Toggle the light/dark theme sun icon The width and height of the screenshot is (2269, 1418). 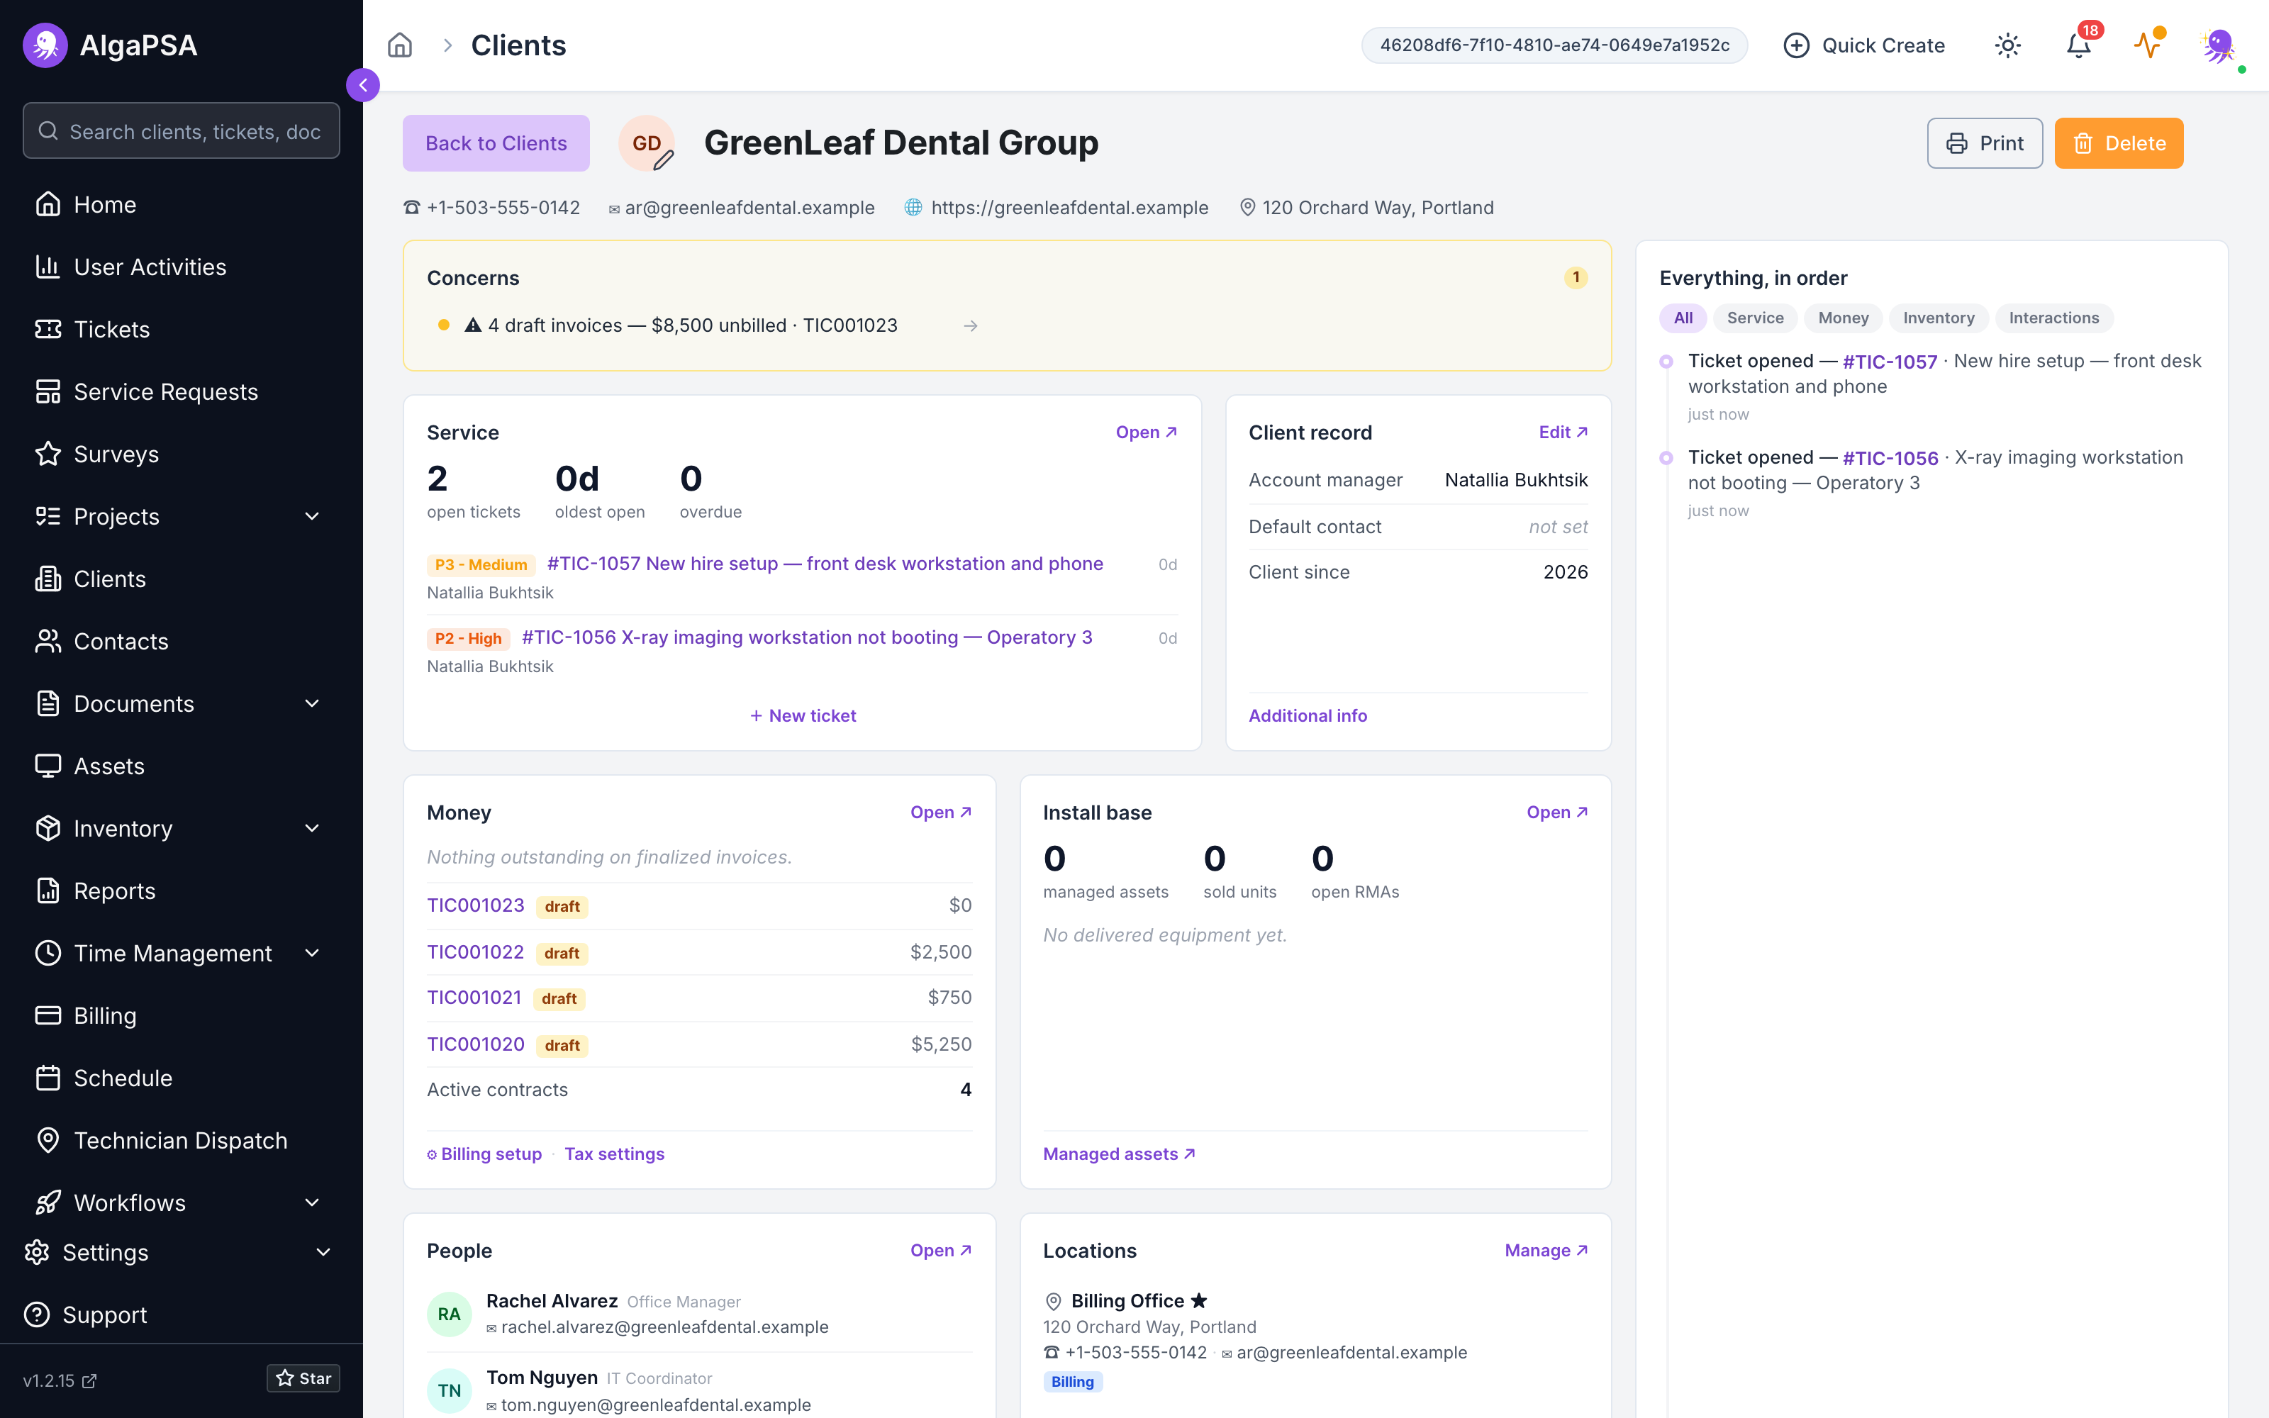coord(2007,45)
